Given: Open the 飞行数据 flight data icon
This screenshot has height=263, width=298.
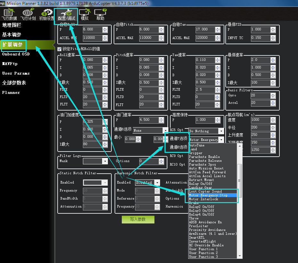Looking at the screenshot, I should [x=9, y=15].
